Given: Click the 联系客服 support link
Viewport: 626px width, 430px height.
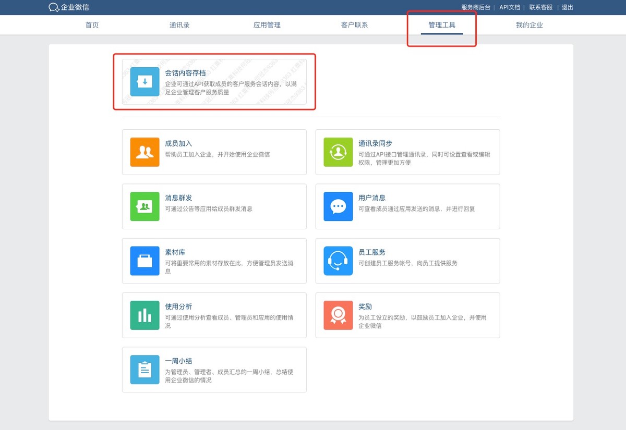Looking at the screenshot, I should coord(541,7).
